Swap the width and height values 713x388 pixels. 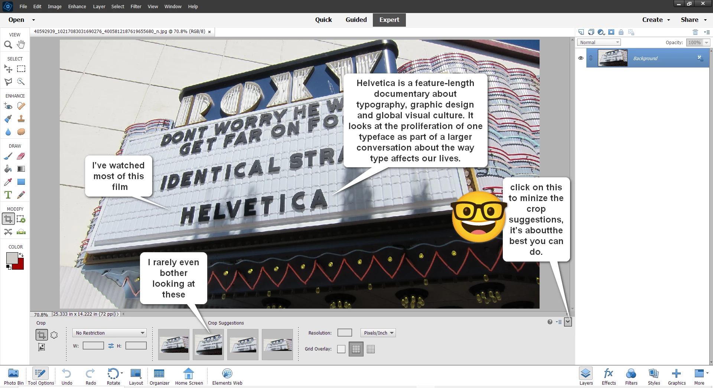click(111, 346)
